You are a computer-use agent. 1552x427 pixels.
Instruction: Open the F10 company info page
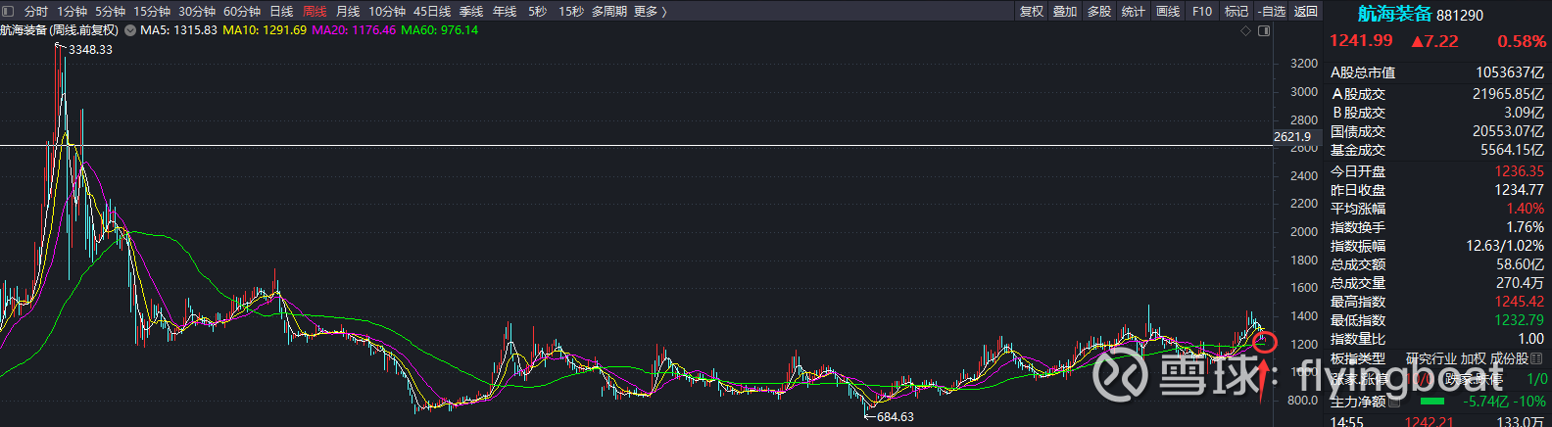coord(1202,12)
